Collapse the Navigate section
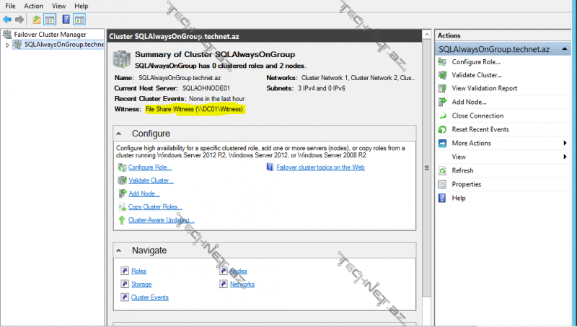577x327 pixels. tap(121, 250)
